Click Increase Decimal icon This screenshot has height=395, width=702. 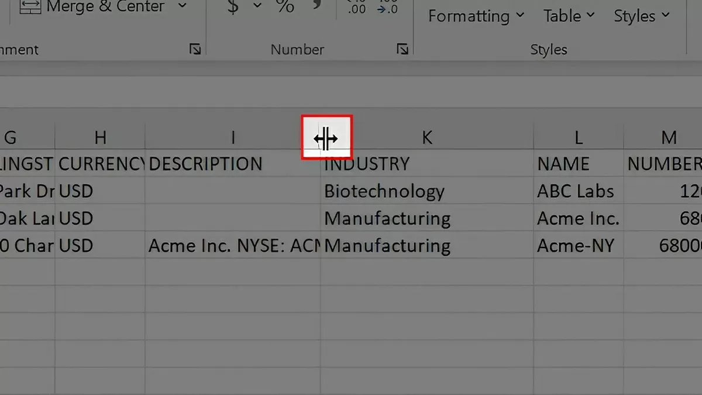pyautogui.click(x=356, y=7)
